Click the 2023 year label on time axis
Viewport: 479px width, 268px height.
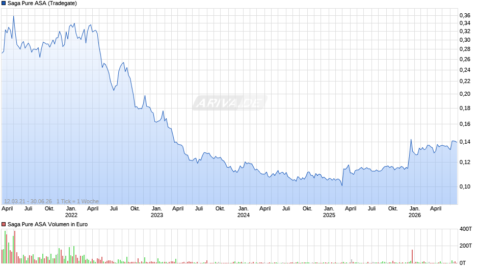point(157,215)
